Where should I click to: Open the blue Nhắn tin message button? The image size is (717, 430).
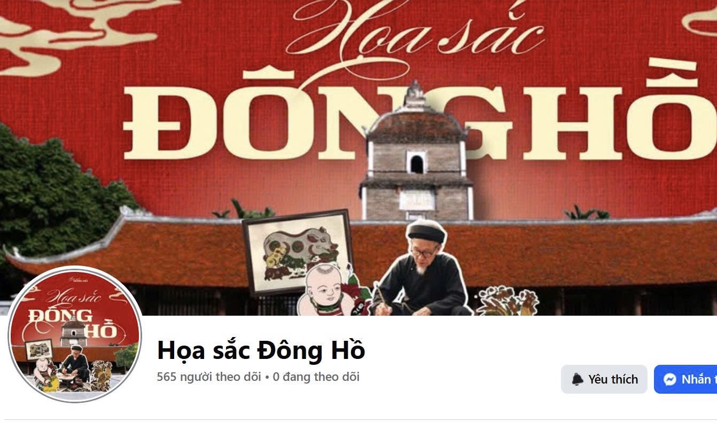coord(685,379)
